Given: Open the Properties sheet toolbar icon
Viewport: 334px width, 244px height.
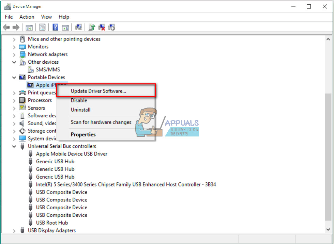Looking at the screenshot, I should click(42, 27).
